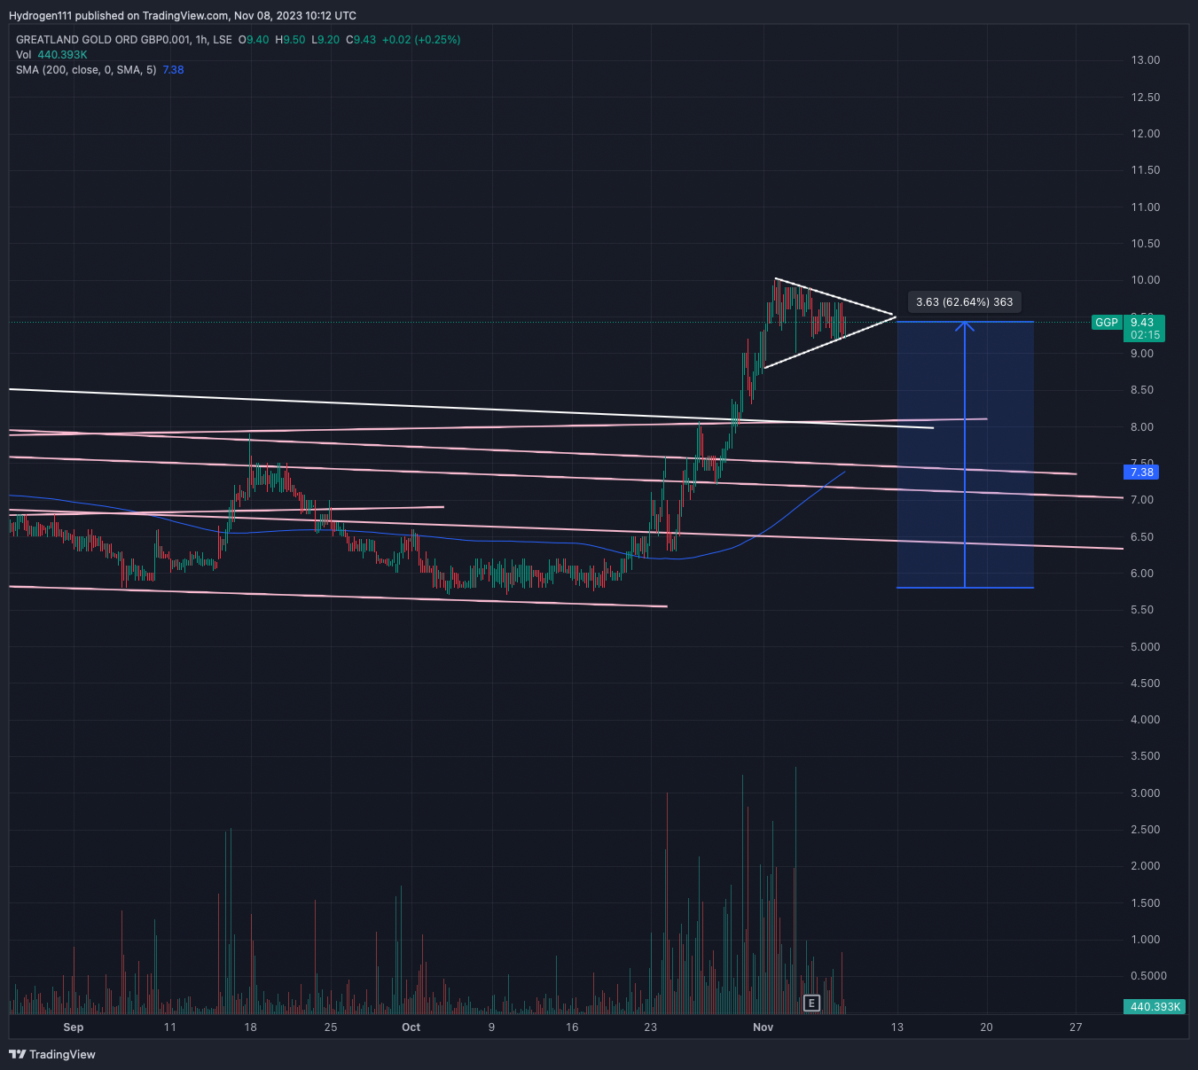Click the GGP symbol price label
1198x1070 pixels.
(x=1106, y=323)
